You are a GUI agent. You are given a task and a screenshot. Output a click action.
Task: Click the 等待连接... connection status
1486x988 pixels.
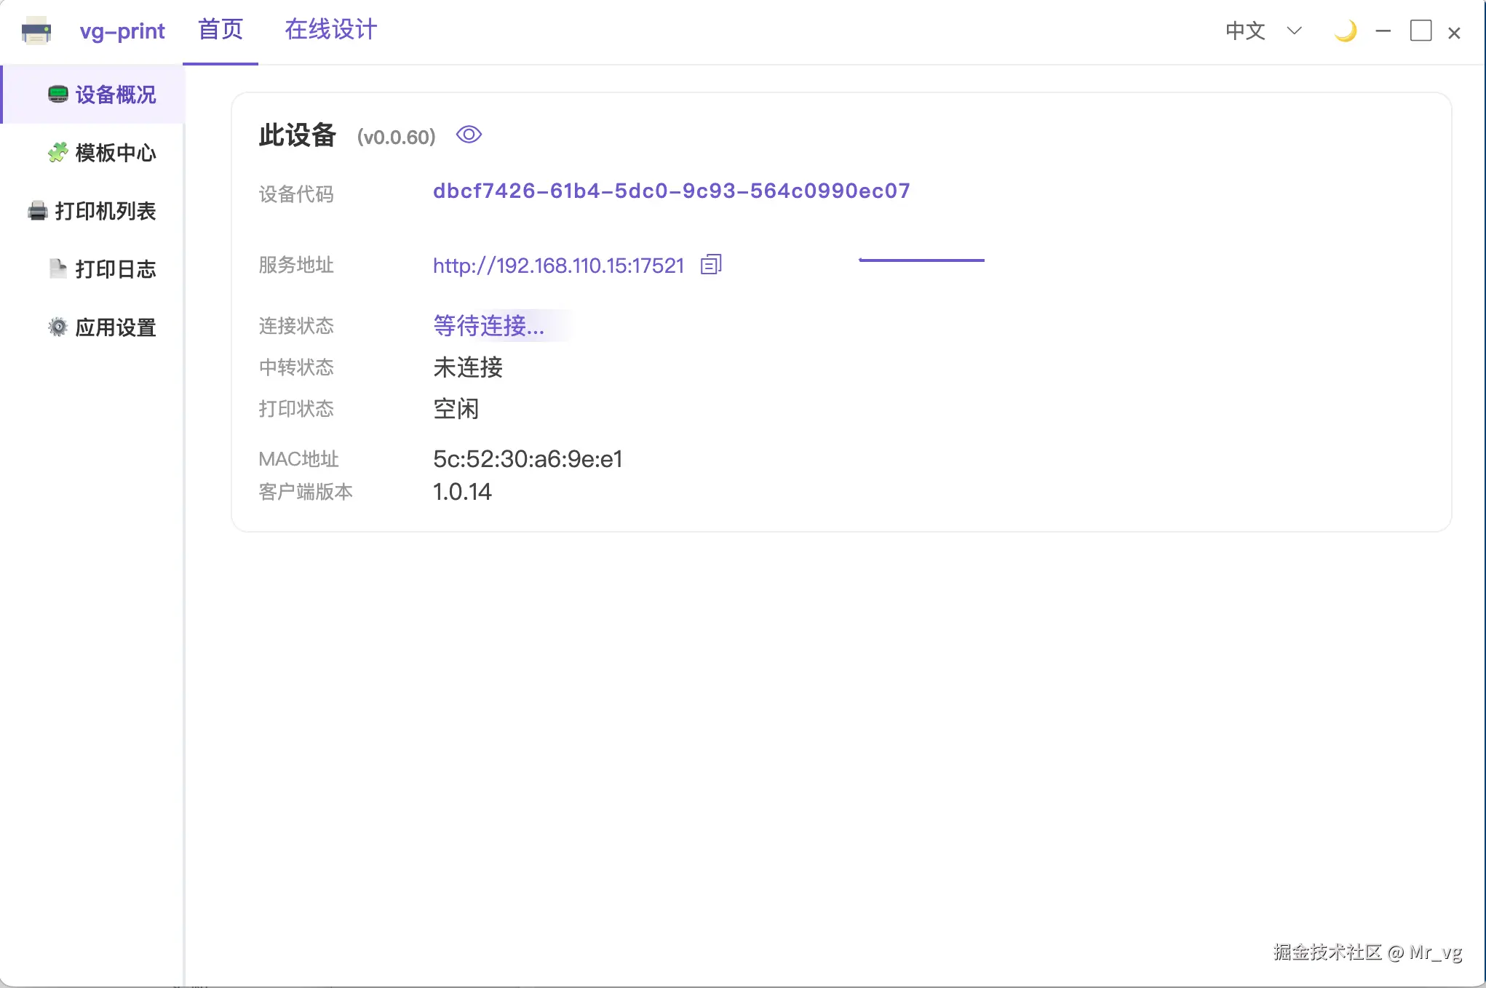tap(489, 325)
